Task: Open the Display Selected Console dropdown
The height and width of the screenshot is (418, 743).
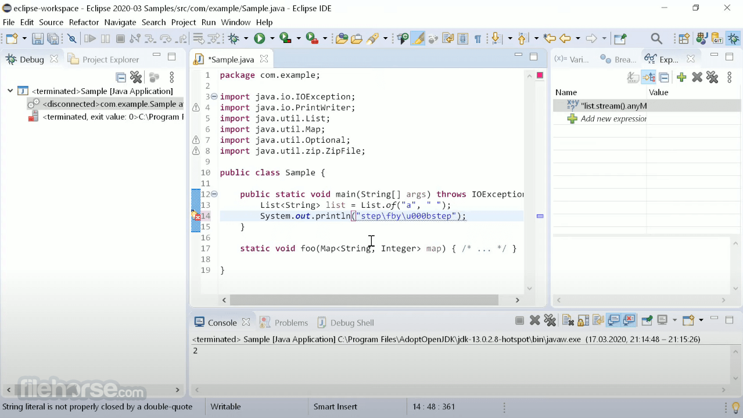Action: [674, 320]
